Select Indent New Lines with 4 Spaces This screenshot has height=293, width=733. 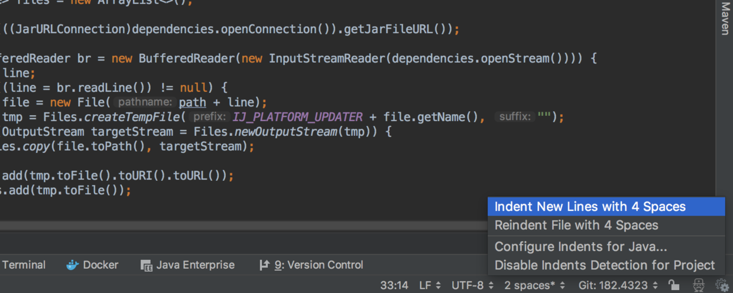tap(606, 207)
